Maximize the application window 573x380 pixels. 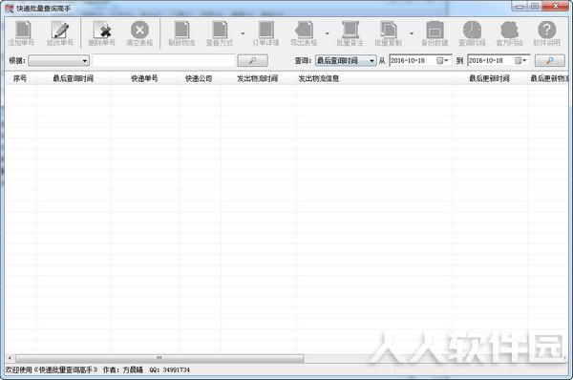pyautogui.click(x=535, y=7)
